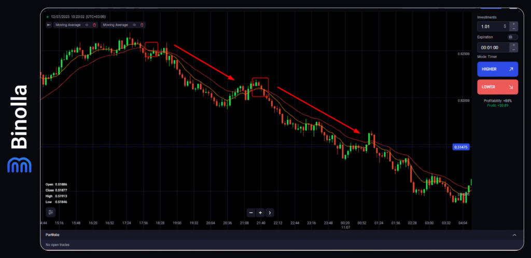Hide the second Moving Average indicator

pyautogui.click(x=134, y=25)
